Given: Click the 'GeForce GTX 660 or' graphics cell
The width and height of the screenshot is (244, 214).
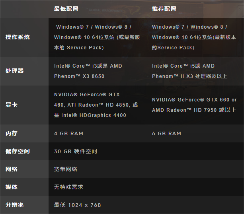Looking at the screenshot, I should pos(194,105).
